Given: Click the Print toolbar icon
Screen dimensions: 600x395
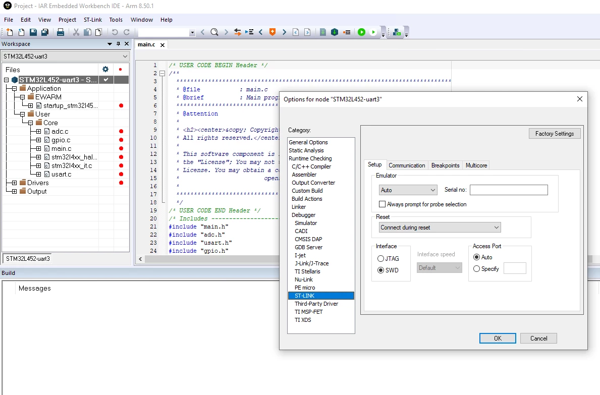Looking at the screenshot, I should [x=61, y=32].
